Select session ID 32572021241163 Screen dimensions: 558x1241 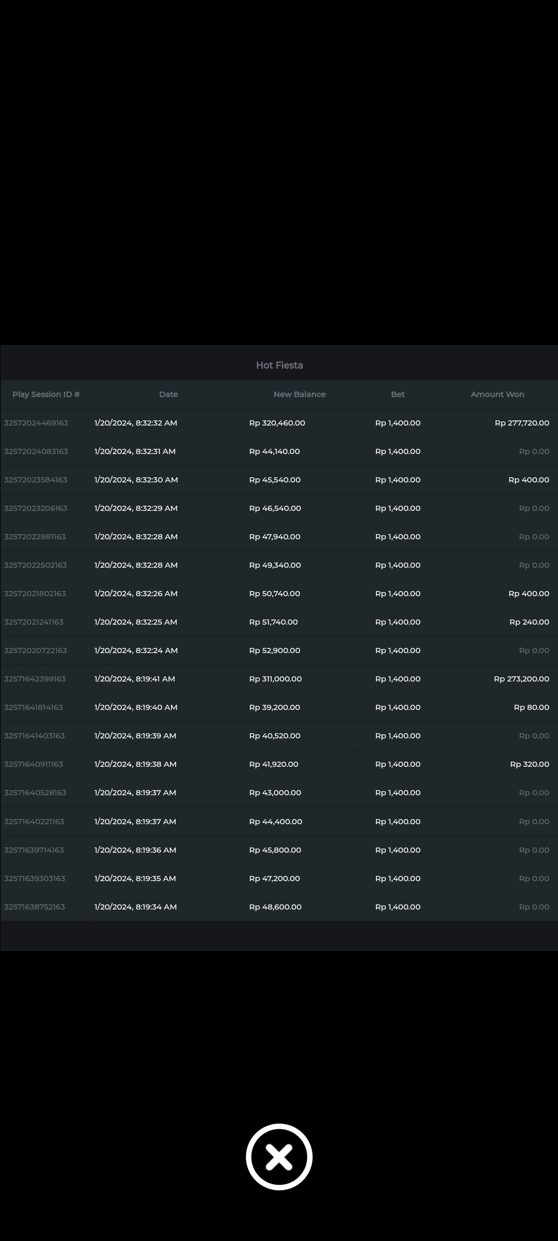[x=34, y=622]
